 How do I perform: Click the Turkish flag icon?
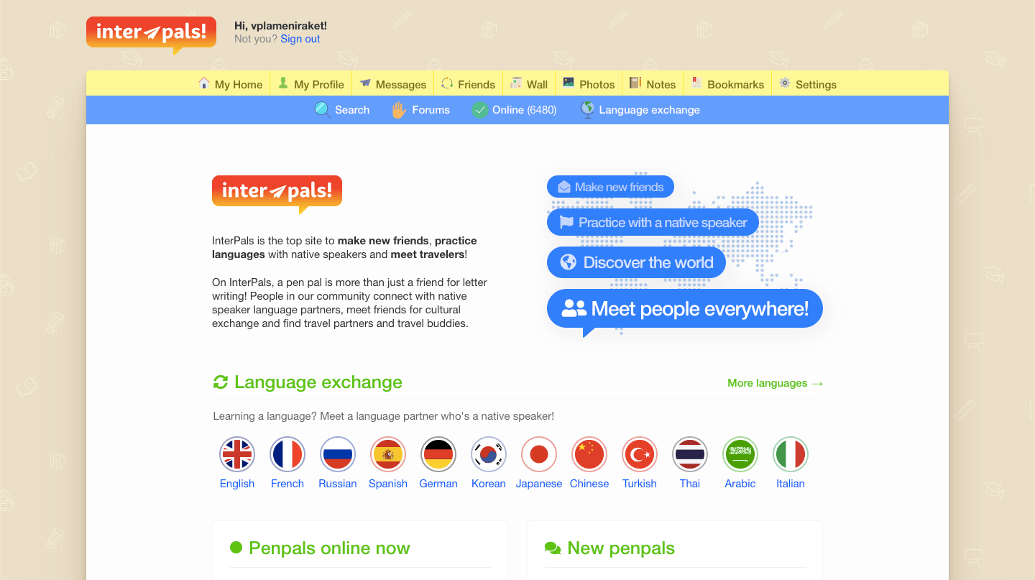point(640,454)
